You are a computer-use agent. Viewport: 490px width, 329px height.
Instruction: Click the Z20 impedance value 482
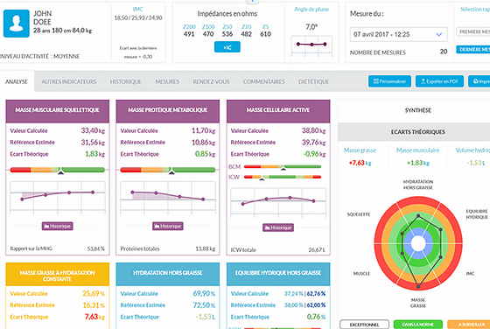coord(246,34)
